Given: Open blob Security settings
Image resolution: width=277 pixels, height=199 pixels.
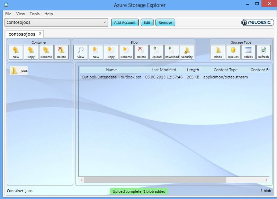Looking at the screenshot, I should [x=187, y=52].
